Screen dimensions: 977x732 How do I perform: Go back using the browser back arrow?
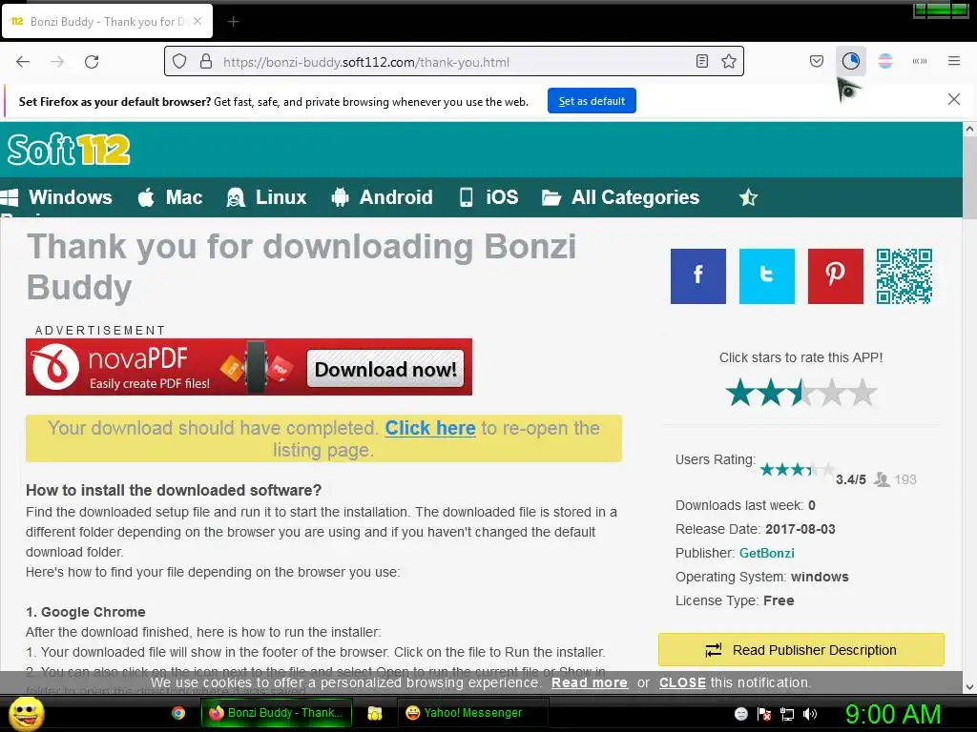point(23,62)
